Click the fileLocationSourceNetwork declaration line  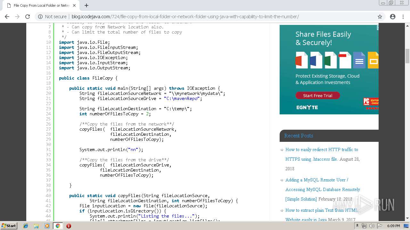pos(152,93)
